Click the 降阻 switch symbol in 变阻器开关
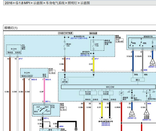Image resolution: width=156 pixels, height=131 pixels. [x=132, y=44]
